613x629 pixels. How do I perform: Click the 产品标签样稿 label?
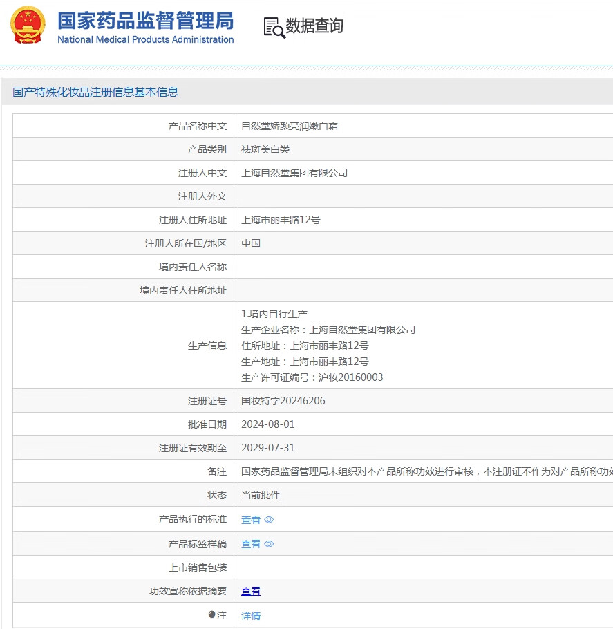click(x=198, y=543)
